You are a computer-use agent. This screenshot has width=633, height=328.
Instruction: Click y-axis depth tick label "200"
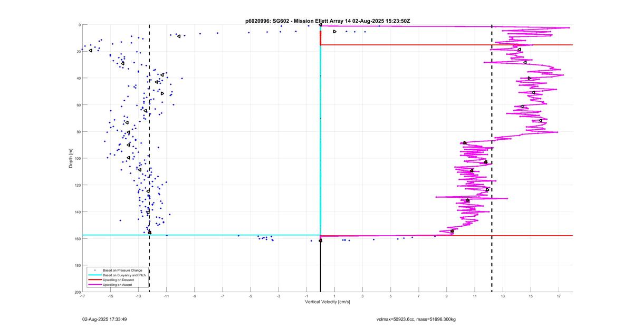(77, 292)
